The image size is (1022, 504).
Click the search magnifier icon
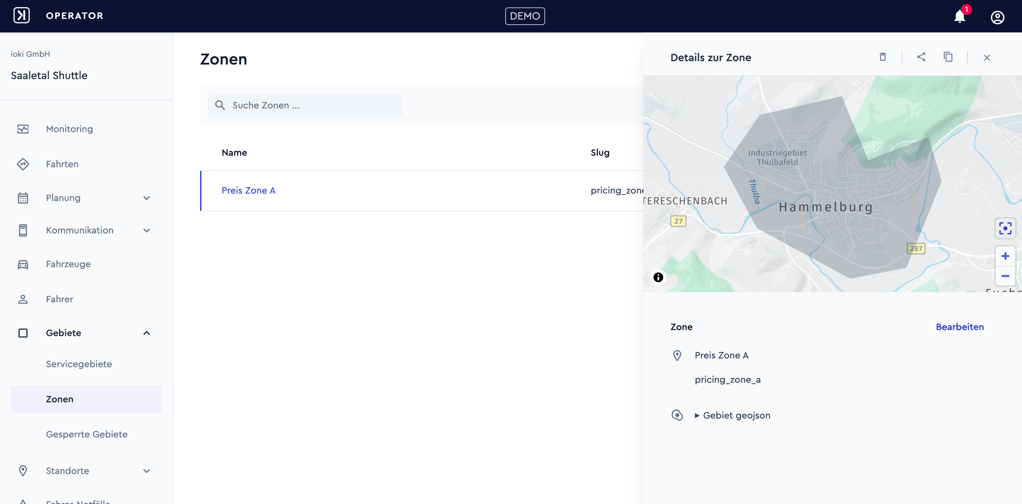(x=220, y=105)
